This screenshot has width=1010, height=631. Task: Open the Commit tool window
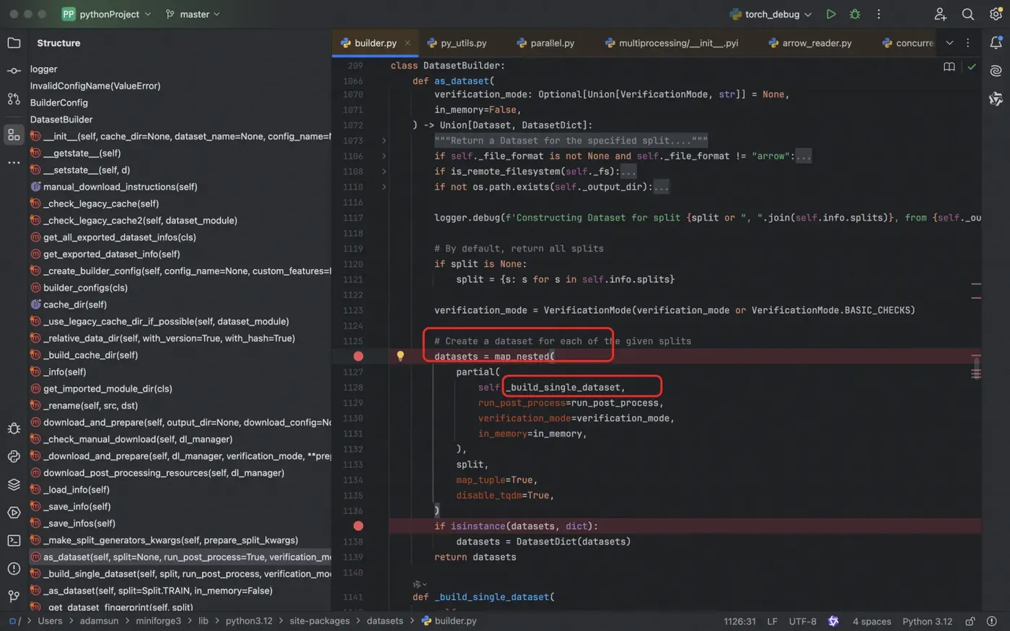point(14,71)
